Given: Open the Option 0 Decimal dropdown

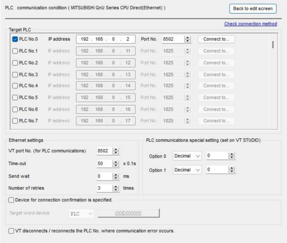Looking at the screenshot, I should pyautogui.click(x=187, y=157).
